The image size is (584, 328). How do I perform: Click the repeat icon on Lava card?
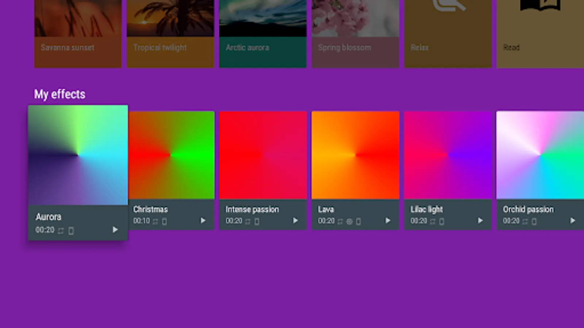click(340, 221)
